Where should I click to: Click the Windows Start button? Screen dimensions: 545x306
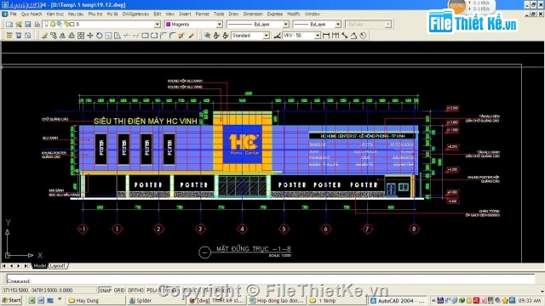coord(11,300)
